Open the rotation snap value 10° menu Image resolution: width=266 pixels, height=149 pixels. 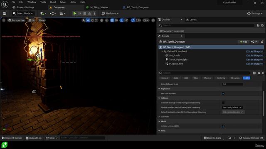pyautogui.click(x=126, y=20)
